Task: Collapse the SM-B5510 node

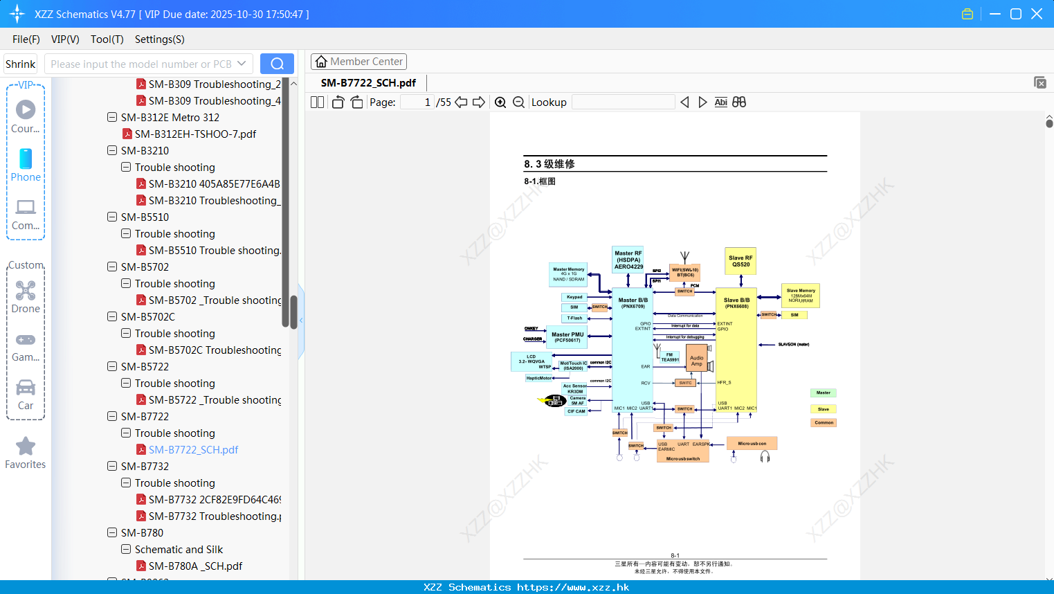Action: [112, 217]
